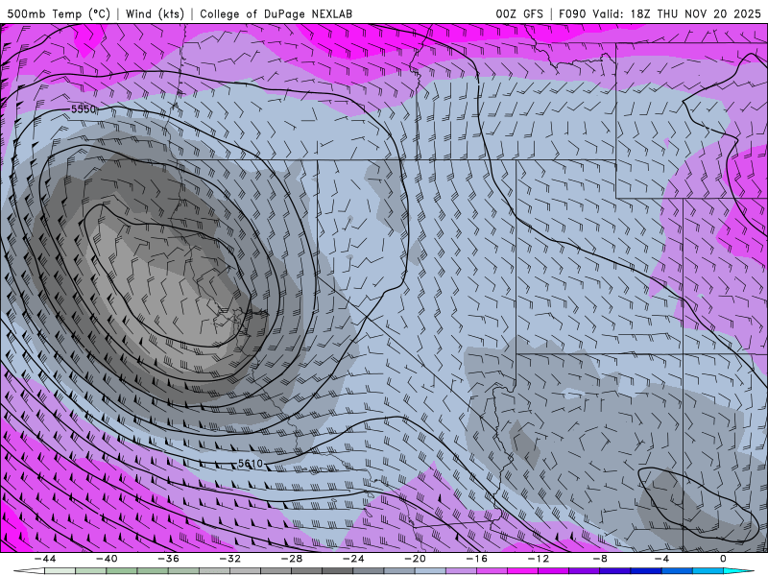Click the -4 colorbar tick label
This screenshot has width=768, height=576.
tap(661, 559)
